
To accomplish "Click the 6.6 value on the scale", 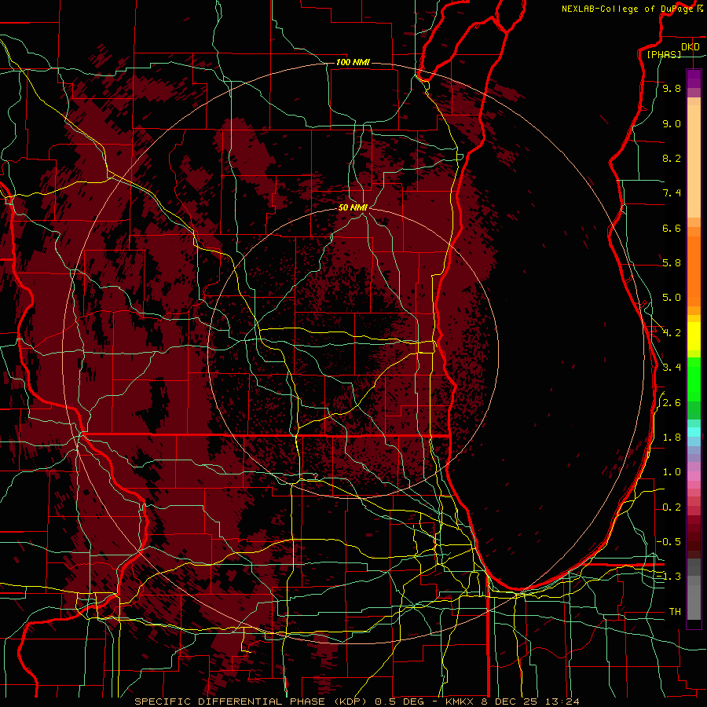I will tap(672, 228).
